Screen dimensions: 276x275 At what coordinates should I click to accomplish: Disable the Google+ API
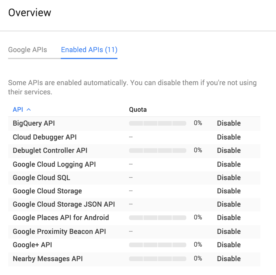pyautogui.click(x=229, y=245)
